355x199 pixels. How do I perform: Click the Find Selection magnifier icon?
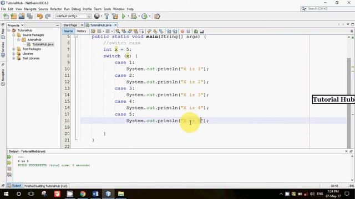click(118, 32)
